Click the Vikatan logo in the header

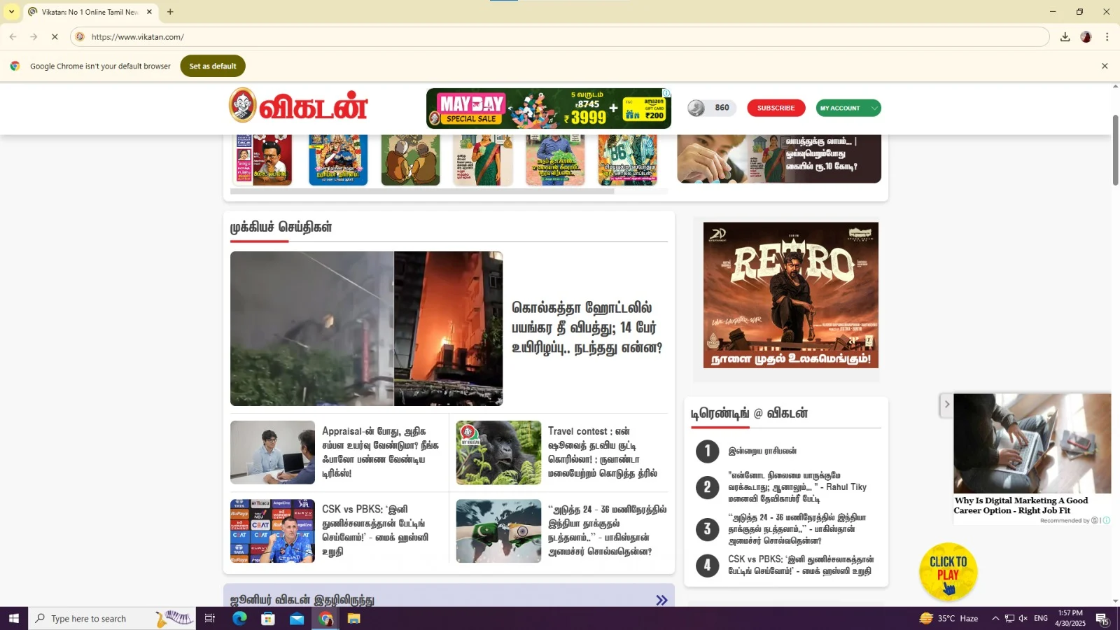(x=298, y=107)
